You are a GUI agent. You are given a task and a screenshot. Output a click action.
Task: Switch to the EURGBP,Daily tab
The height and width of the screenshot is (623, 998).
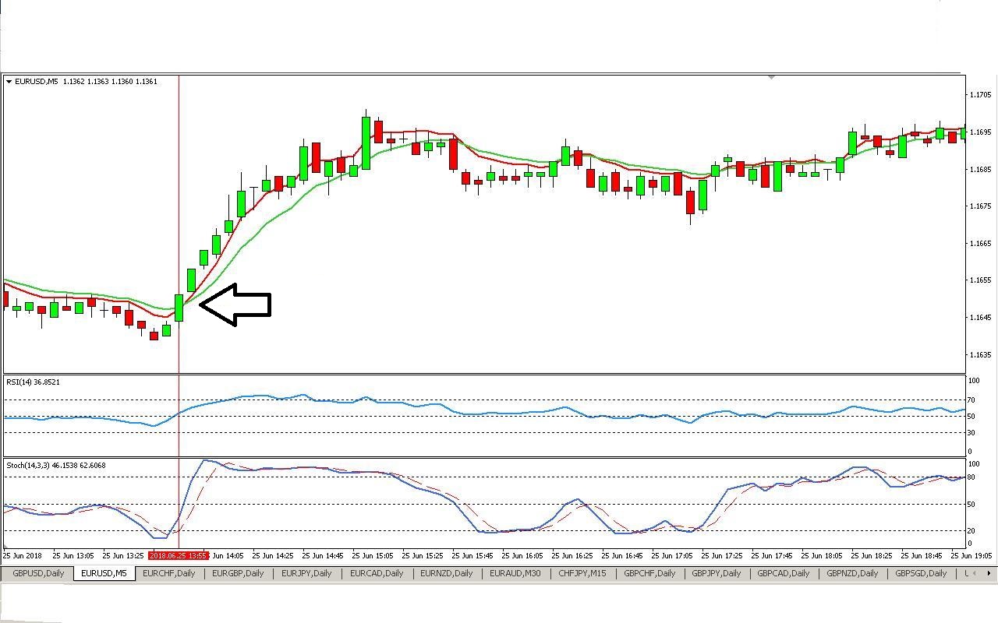pyautogui.click(x=238, y=573)
